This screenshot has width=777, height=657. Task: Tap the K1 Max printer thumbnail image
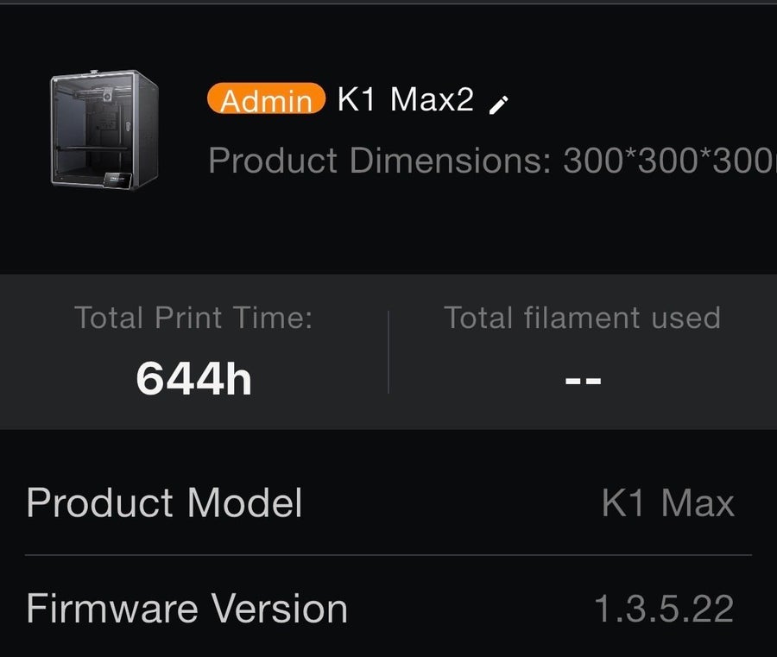click(104, 130)
